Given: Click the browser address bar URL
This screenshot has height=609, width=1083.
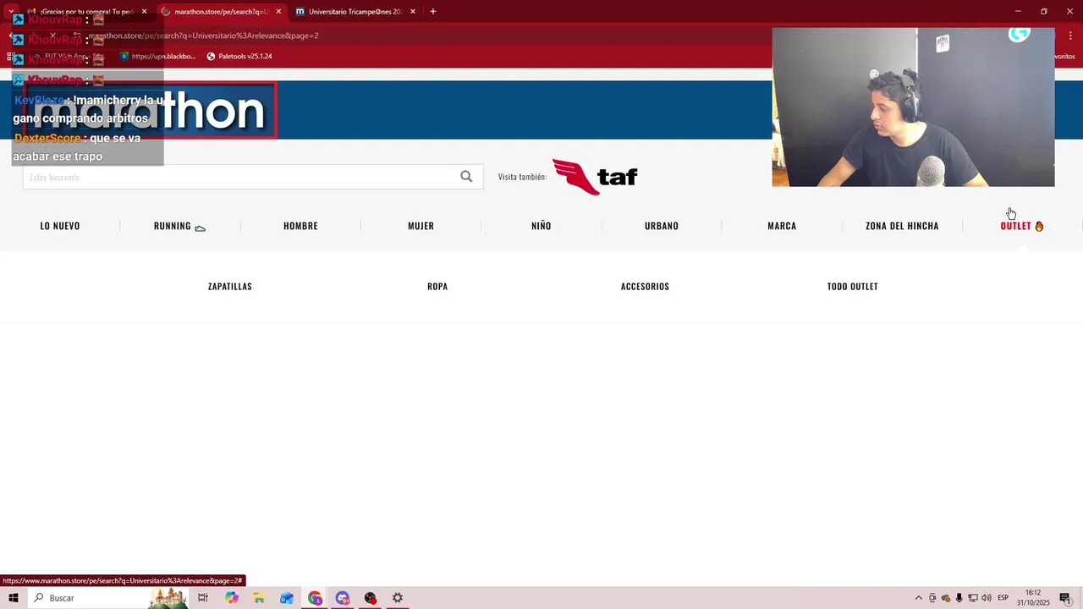Looking at the screenshot, I should coord(203,36).
